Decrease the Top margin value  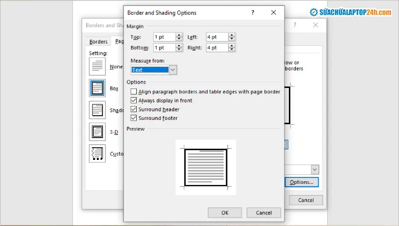[x=179, y=39]
